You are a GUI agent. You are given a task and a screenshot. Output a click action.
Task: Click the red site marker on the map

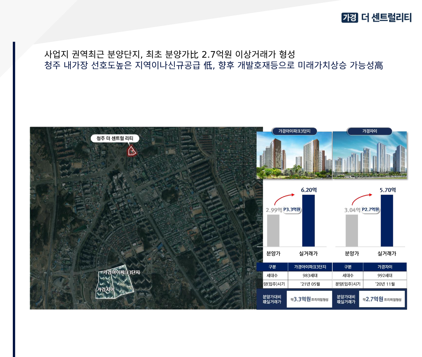pos(132,151)
